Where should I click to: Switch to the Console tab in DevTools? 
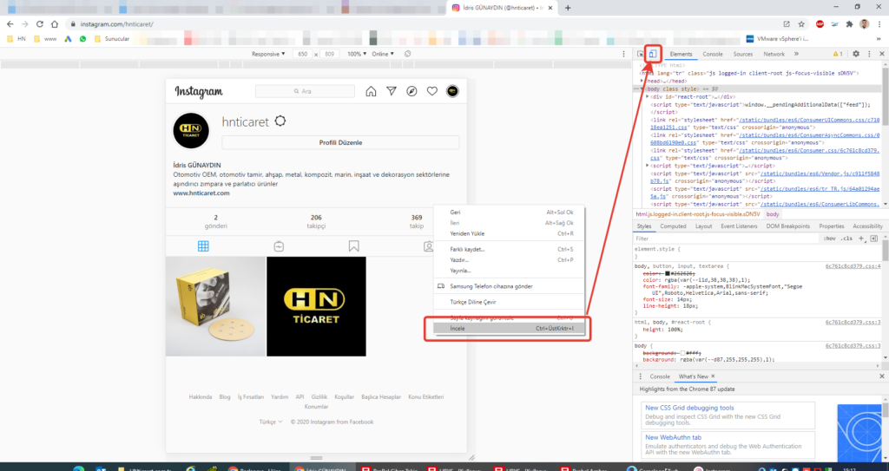click(712, 54)
